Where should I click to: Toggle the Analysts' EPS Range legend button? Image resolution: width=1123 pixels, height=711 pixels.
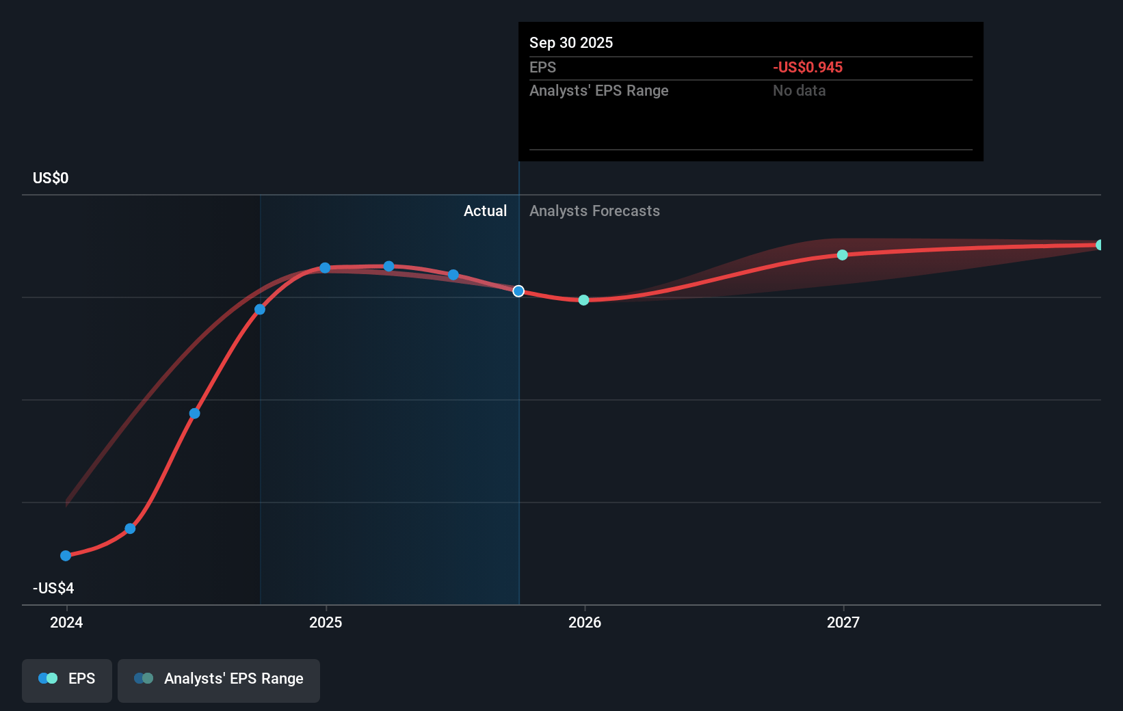(x=219, y=680)
